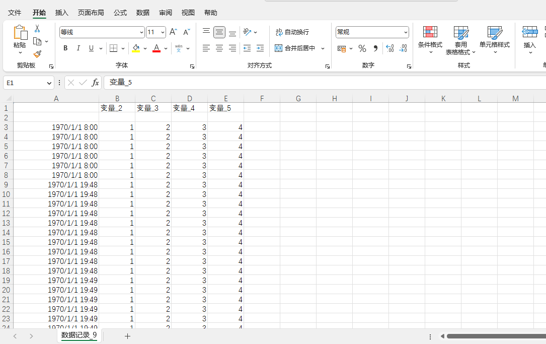The width and height of the screenshot is (546, 344).
Task: Switch to the 公式 ribbon tab
Action: pos(120,13)
